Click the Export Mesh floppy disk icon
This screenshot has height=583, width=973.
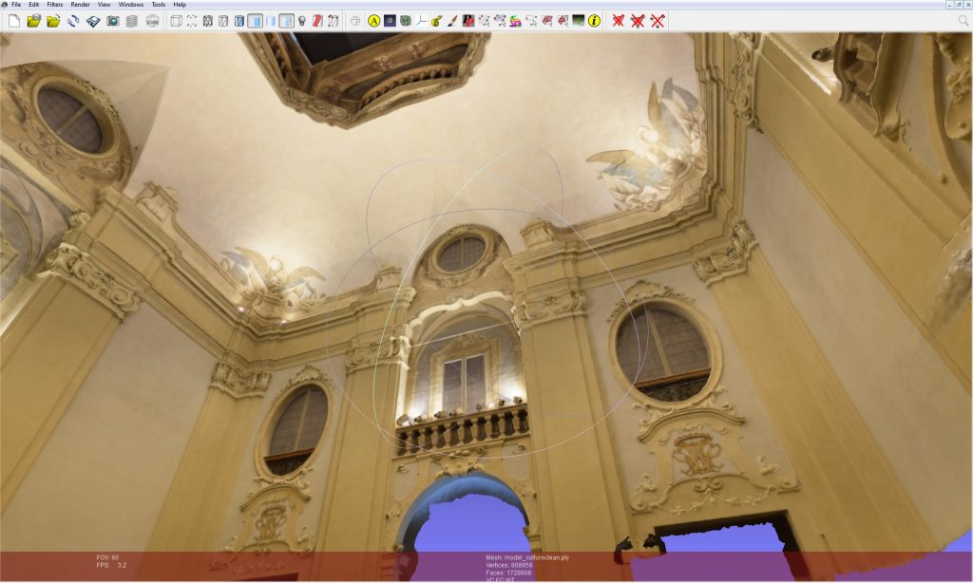click(93, 20)
